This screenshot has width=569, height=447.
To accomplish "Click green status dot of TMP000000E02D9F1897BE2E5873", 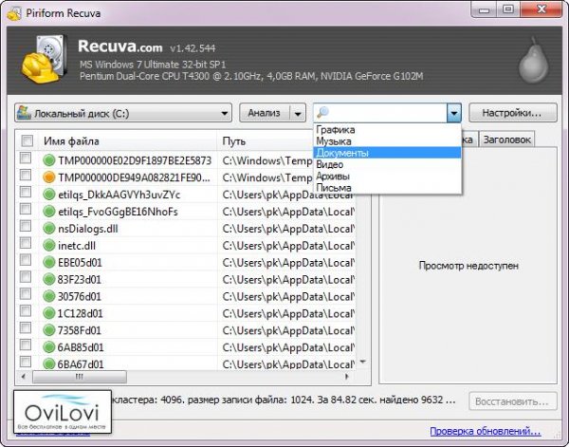I will 49,160.
